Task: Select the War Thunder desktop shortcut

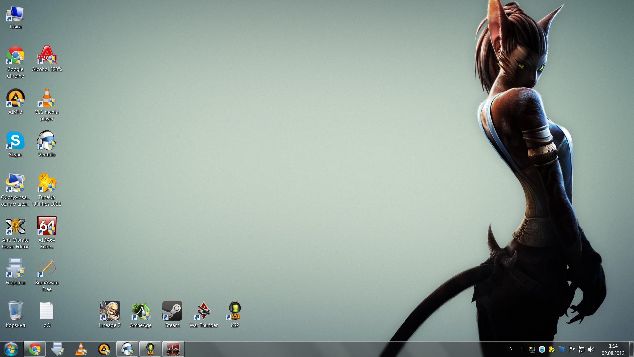Action: coord(204,315)
